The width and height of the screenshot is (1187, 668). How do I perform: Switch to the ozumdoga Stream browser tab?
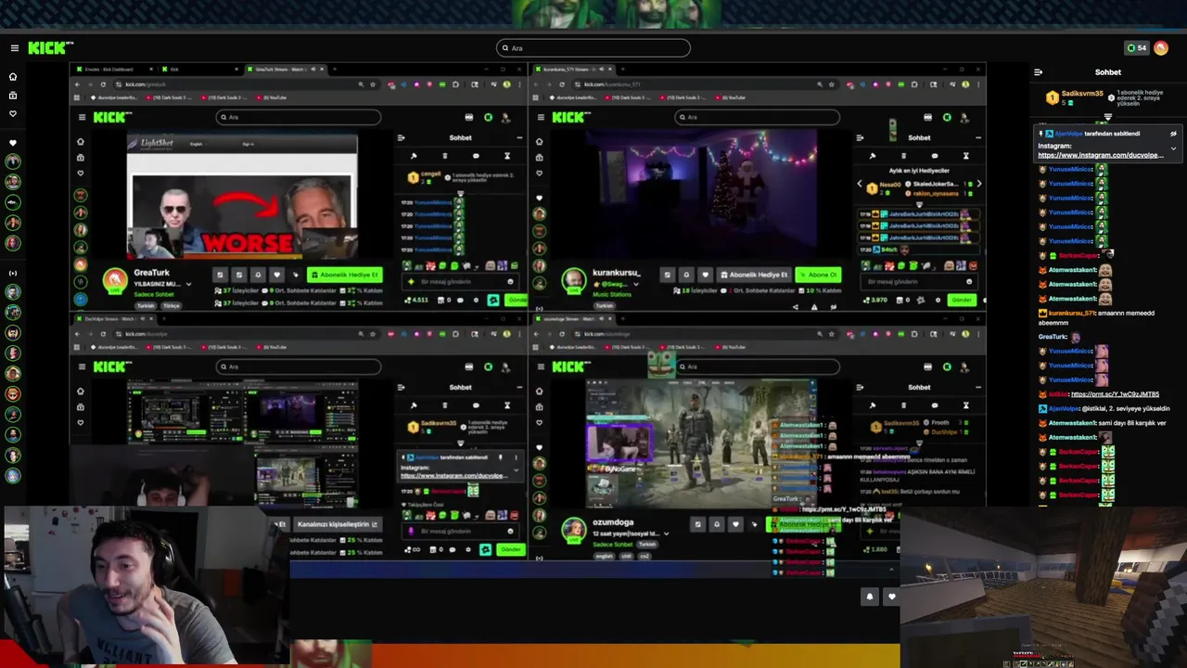[x=572, y=319]
